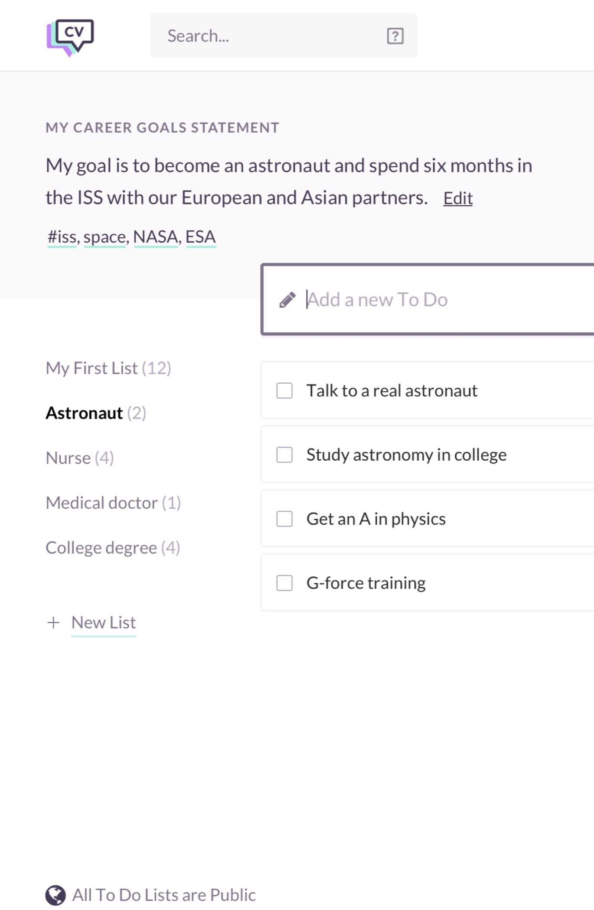Toggle the 'G-force training' checkbox
594x910 pixels.
tap(284, 583)
